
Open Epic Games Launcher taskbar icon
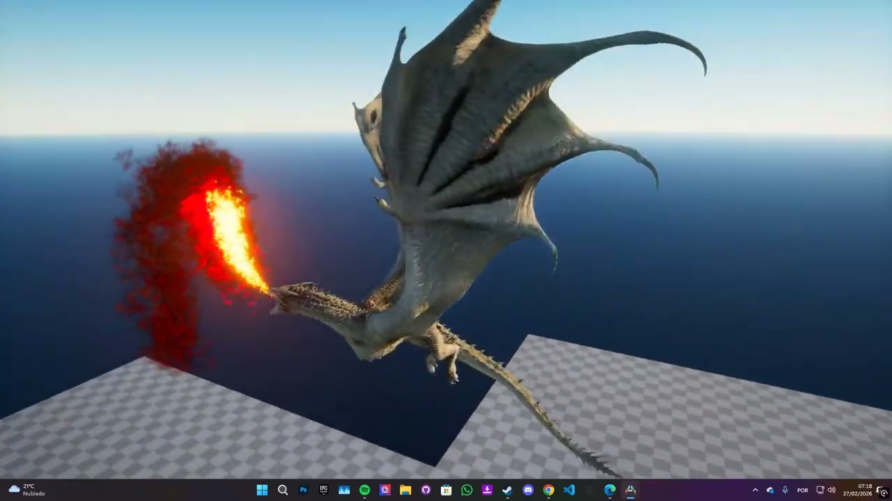(x=323, y=490)
